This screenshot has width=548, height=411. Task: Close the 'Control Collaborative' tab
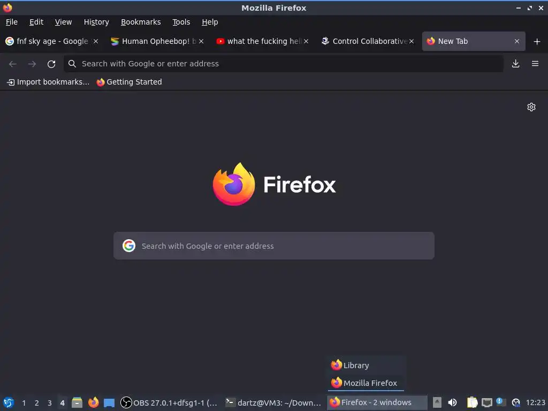pyautogui.click(x=412, y=41)
